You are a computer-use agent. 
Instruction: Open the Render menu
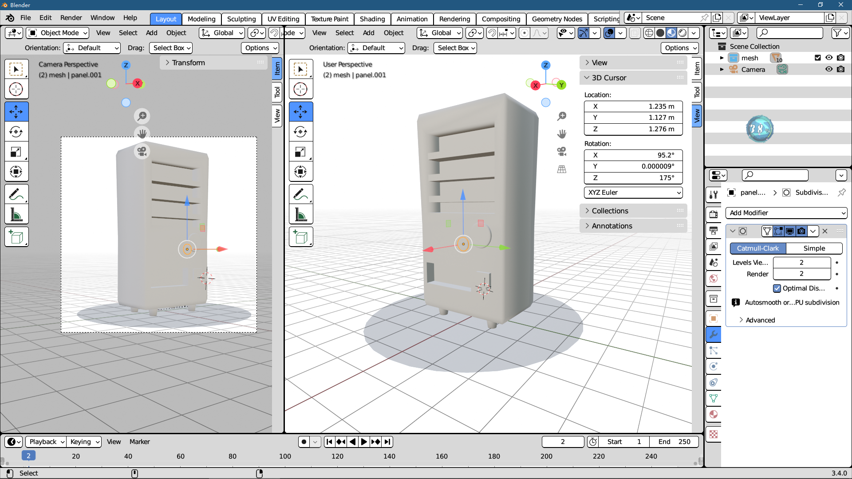[71, 18]
